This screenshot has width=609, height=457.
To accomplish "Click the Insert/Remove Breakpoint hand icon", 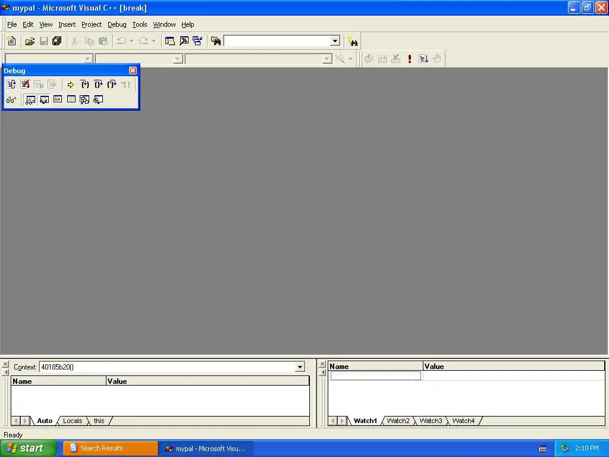I will click(437, 59).
